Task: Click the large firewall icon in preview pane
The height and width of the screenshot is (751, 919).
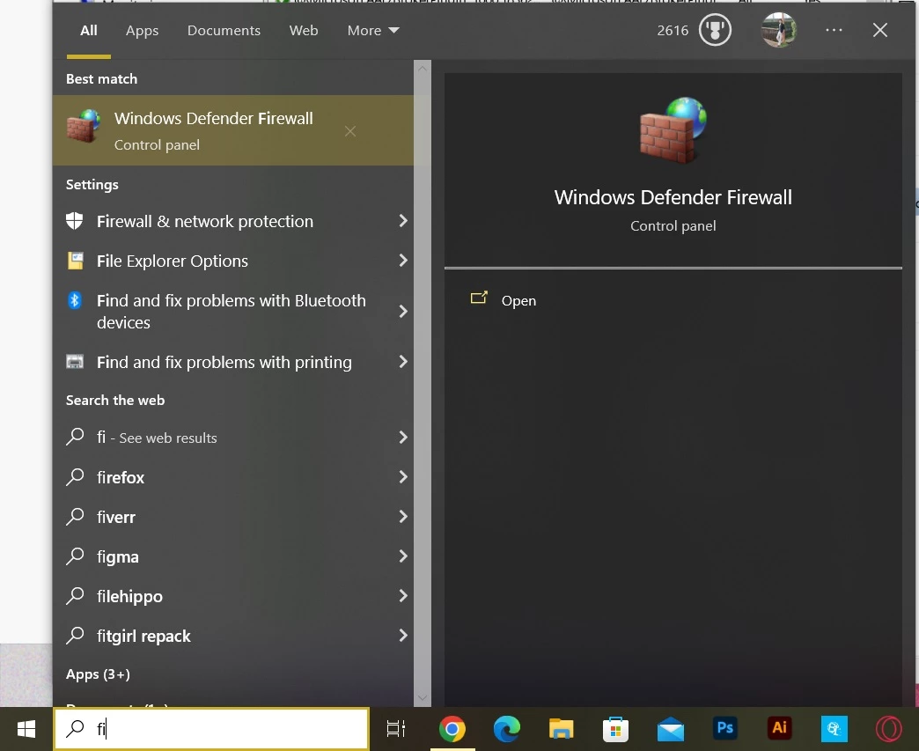Action: click(673, 130)
